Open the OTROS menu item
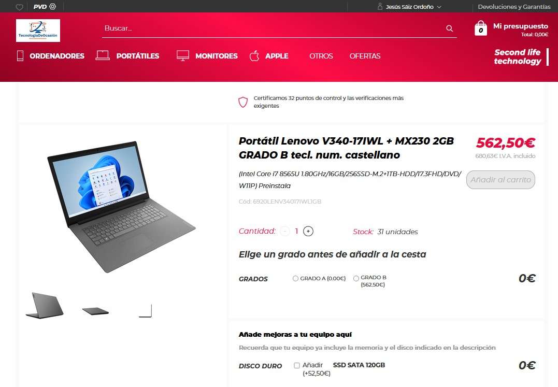Viewport: 558px width, 387px height. pyautogui.click(x=321, y=56)
